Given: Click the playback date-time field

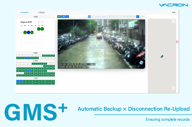Looking at the screenshot, I should pyautogui.click(x=101, y=17).
